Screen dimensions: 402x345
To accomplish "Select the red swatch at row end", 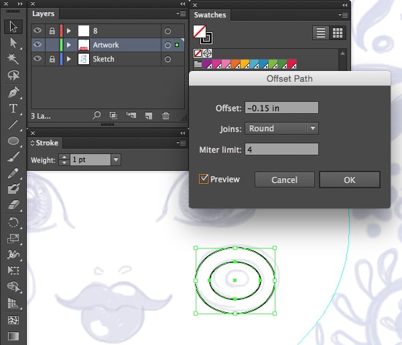I will (x=292, y=64).
